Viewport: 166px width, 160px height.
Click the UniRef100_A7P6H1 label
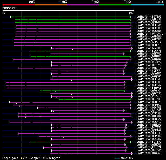pyautogui.click(x=149, y=37)
